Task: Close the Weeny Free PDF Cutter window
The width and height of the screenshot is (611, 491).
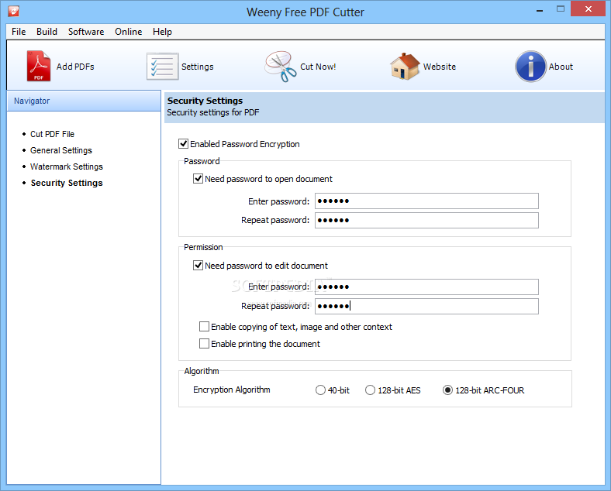Action: (588, 9)
